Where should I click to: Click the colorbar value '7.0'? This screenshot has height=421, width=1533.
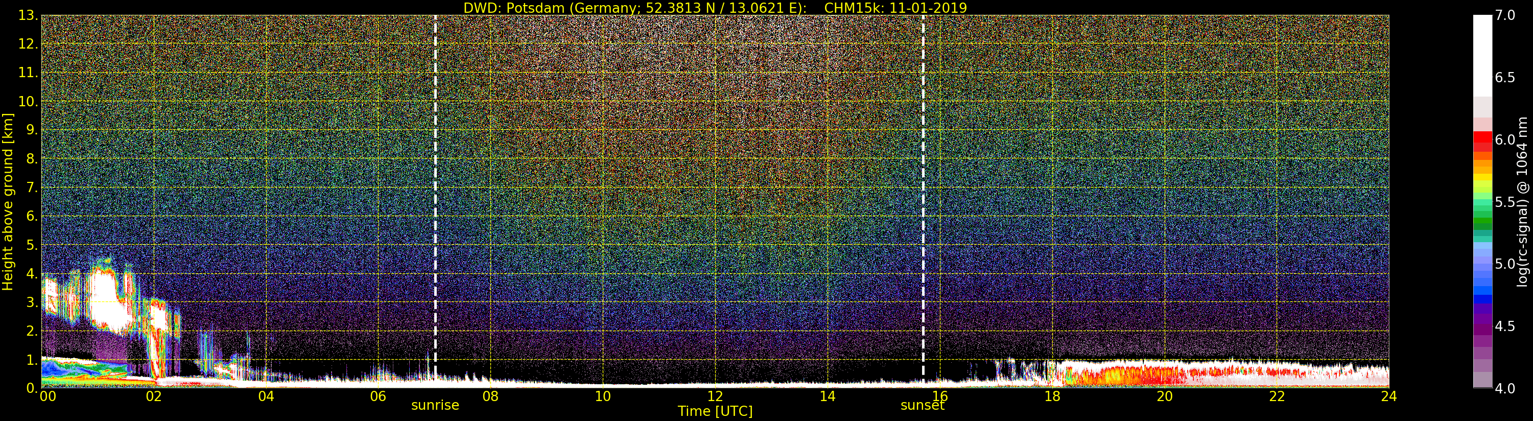(x=1505, y=15)
